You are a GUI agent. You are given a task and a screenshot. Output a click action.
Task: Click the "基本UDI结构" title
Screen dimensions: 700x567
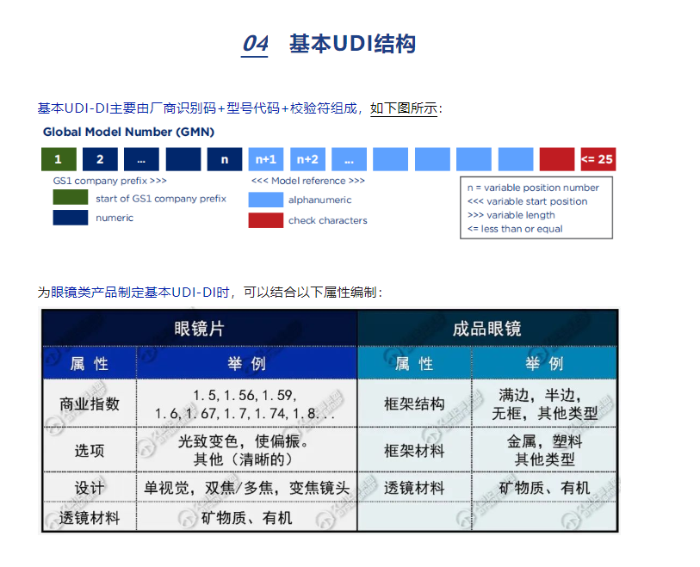(x=353, y=44)
